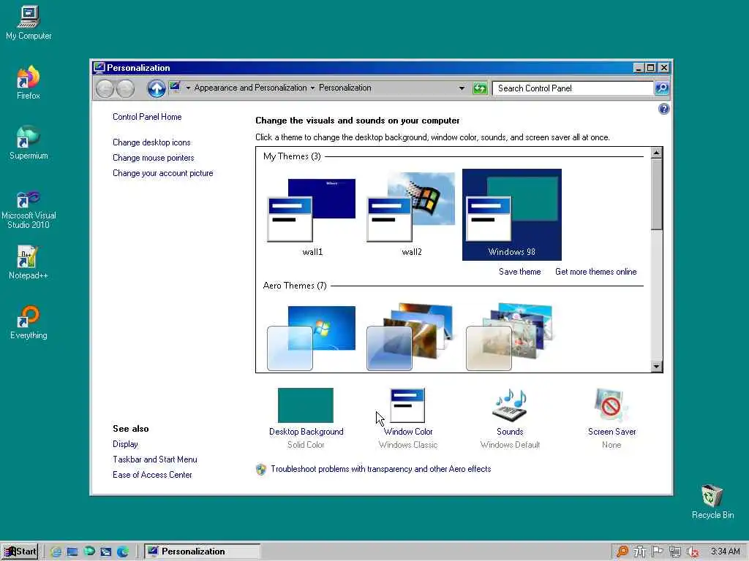Expand the arrow after Appearance and Personalization

[x=312, y=88]
